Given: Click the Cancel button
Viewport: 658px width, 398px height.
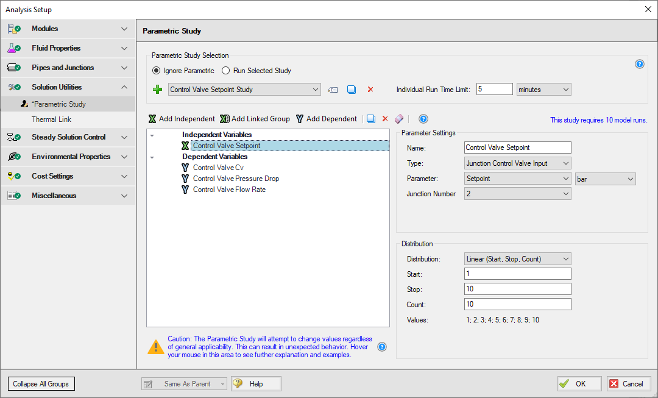Looking at the screenshot, I should tap(629, 384).
